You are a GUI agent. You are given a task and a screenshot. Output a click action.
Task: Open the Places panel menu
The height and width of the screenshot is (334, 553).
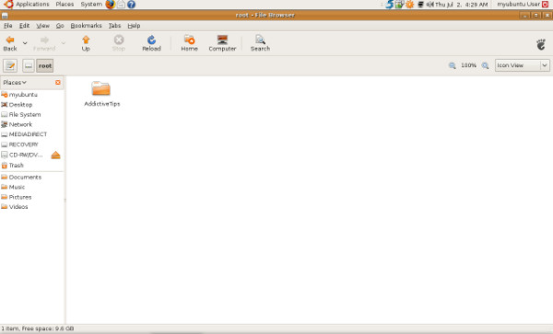[x=65, y=5]
